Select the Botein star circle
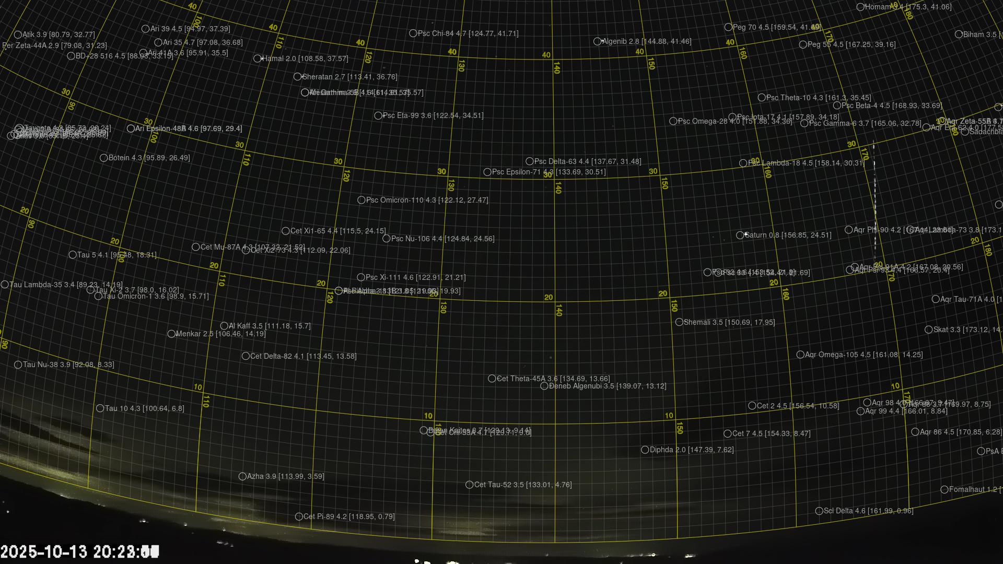1003x564 pixels. (x=104, y=158)
